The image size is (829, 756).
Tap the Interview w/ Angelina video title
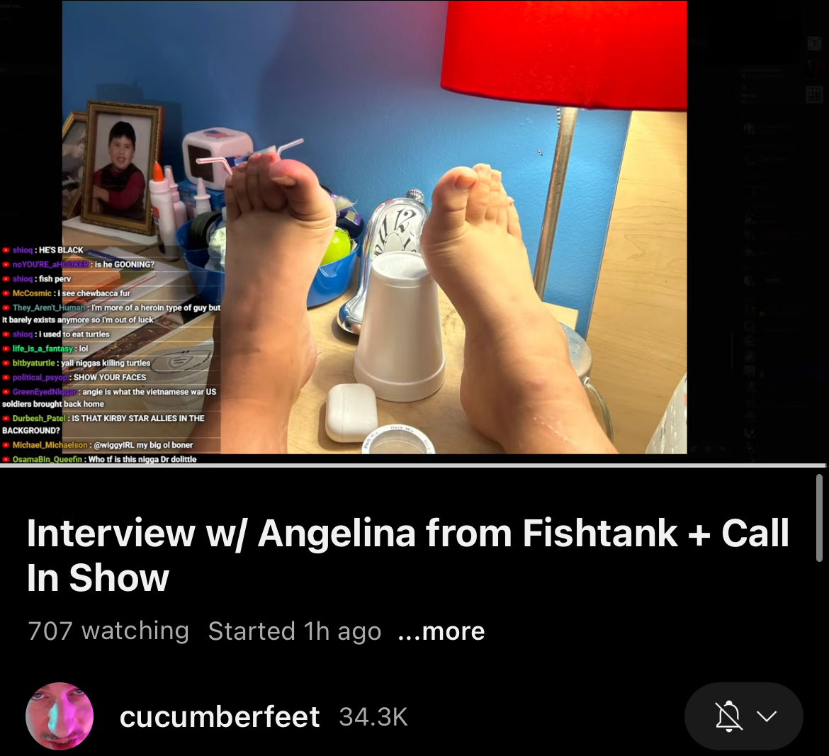point(407,555)
